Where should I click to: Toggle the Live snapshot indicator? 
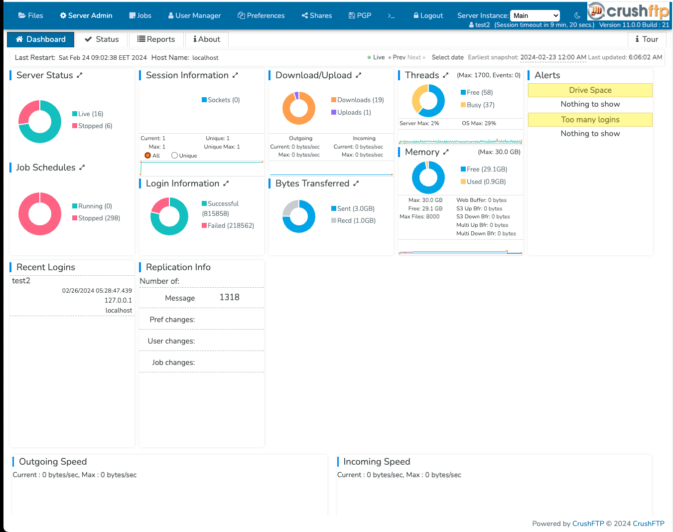[x=376, y=57]
